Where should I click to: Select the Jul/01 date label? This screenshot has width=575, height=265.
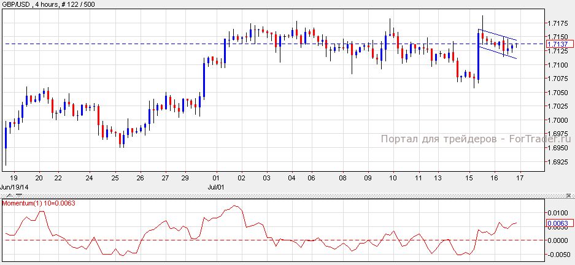214,186
